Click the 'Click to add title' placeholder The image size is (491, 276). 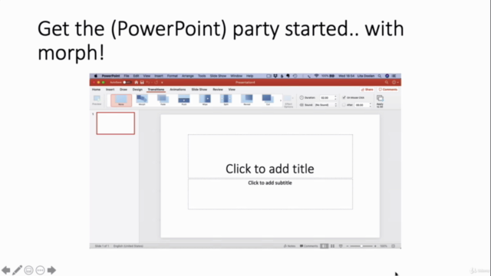(270, 156)
